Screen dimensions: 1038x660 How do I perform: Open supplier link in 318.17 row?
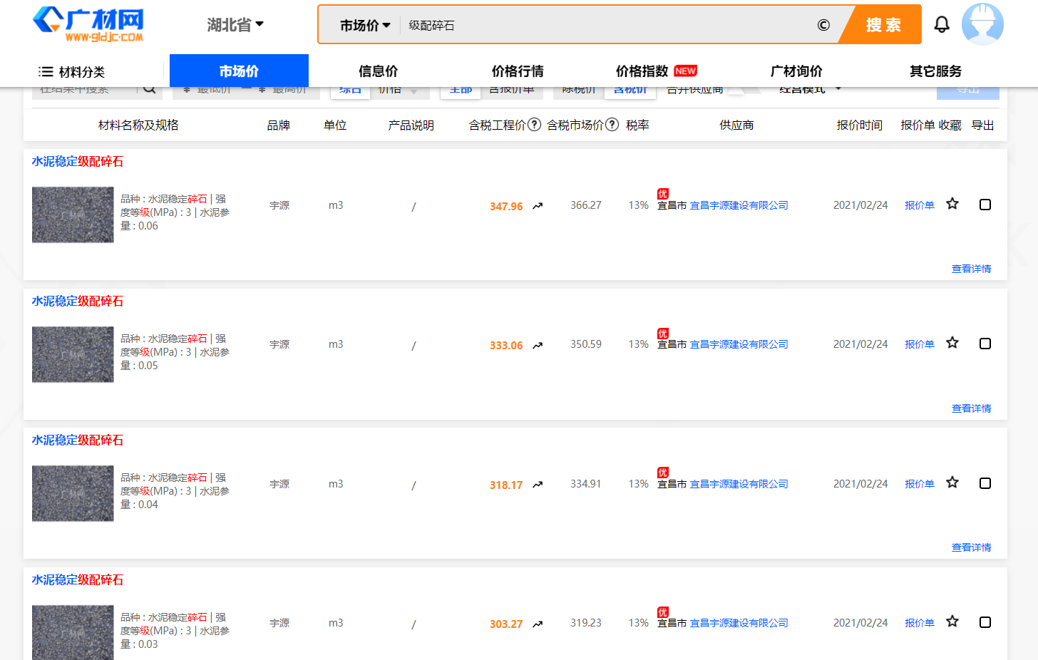[x=739, y=484]
